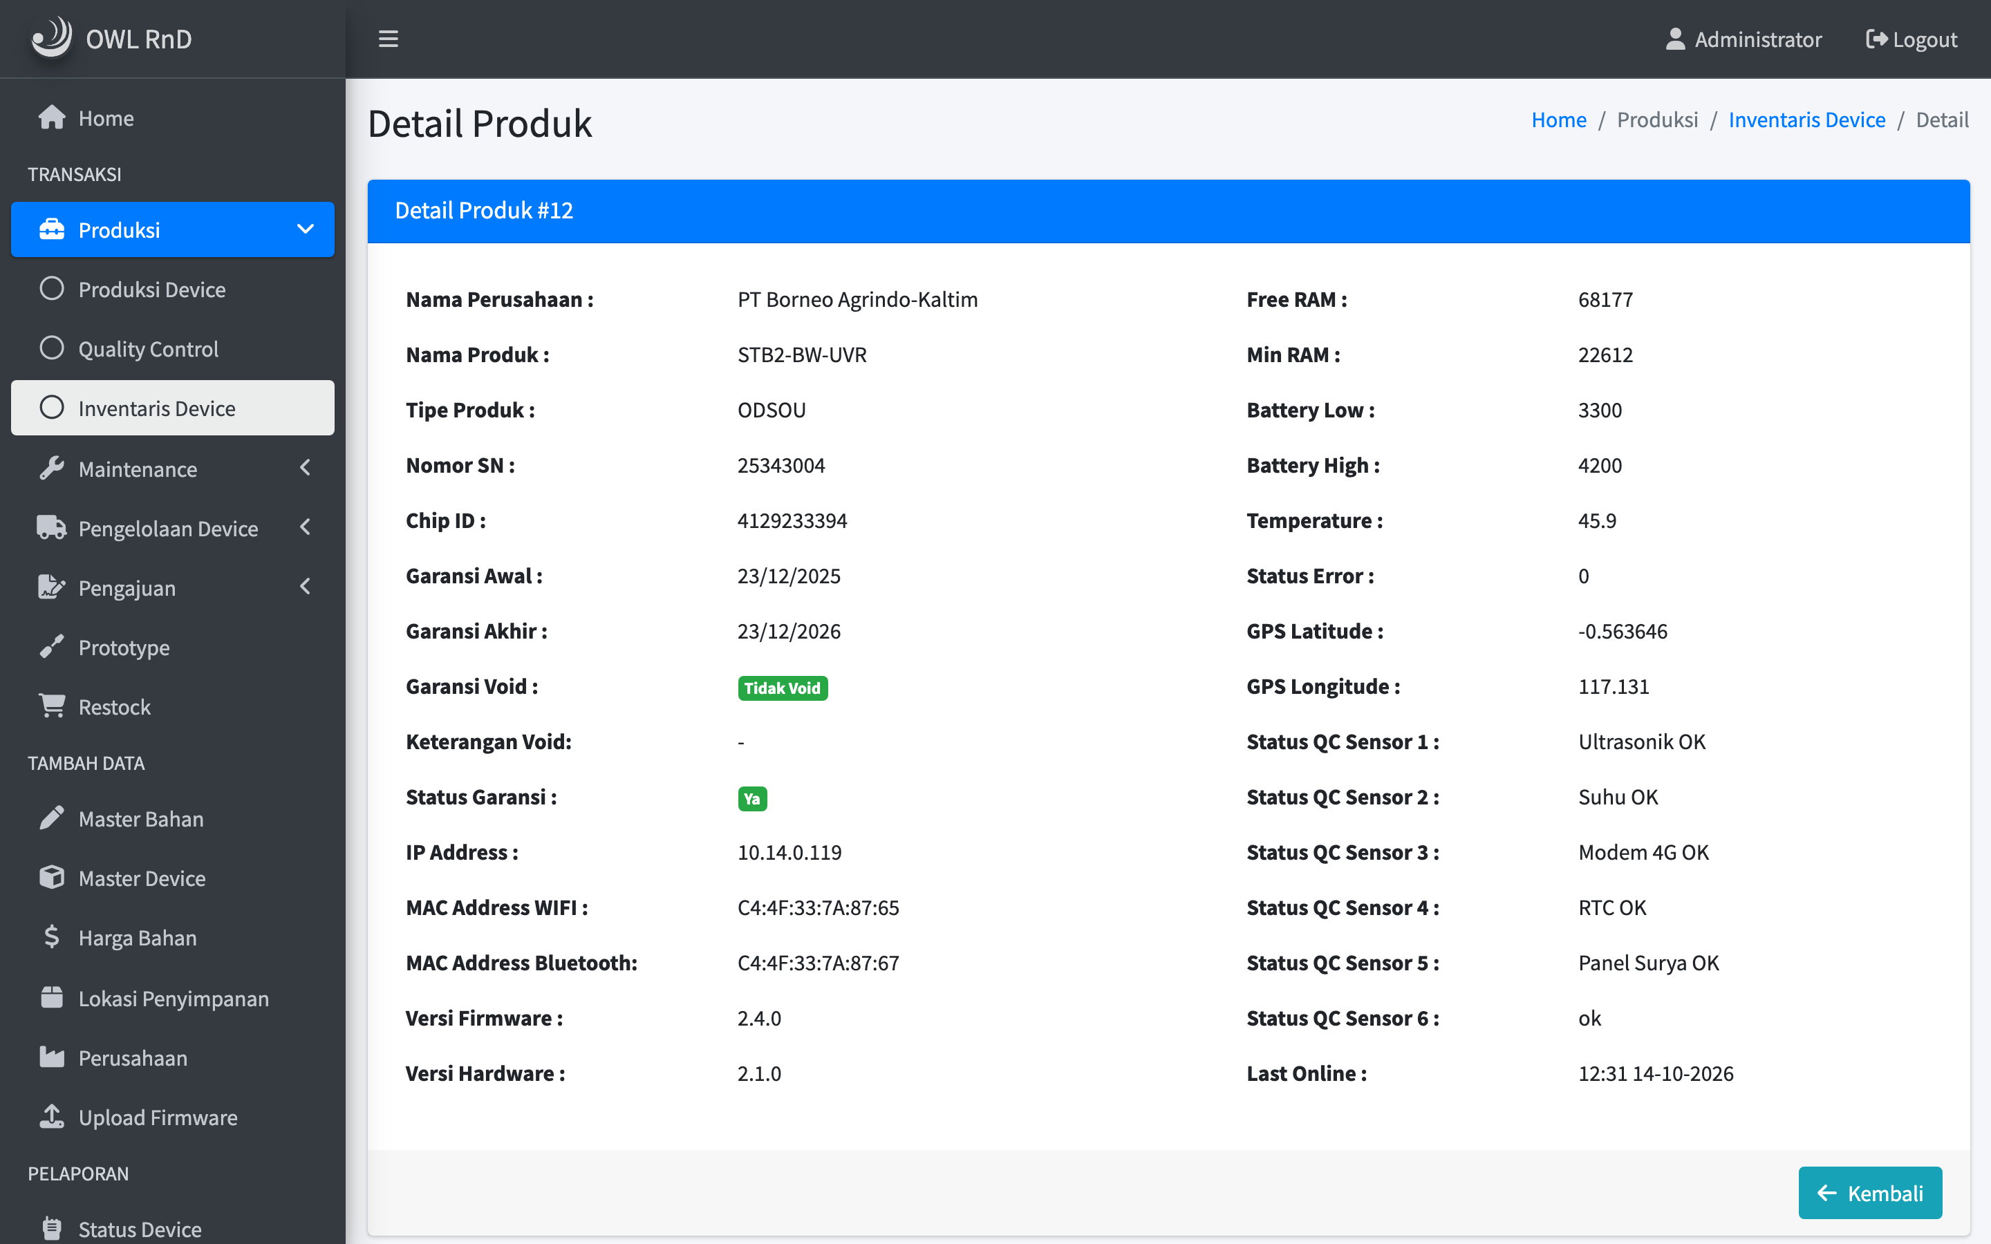This screenshot has width=1991, height=1244.
Task: Click the Harga Bahan dollar icon
Action: click(x=52, y=936)
